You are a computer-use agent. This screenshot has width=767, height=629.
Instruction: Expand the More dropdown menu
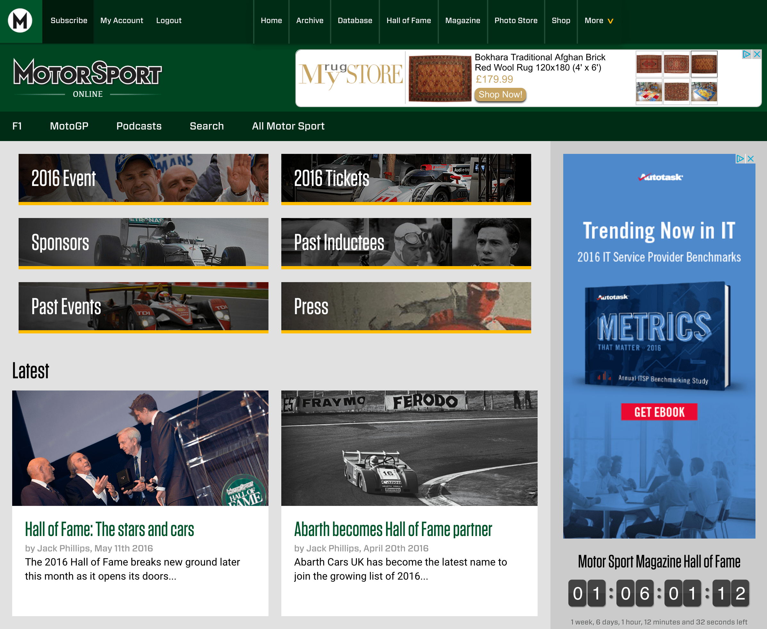coord(598,21)
